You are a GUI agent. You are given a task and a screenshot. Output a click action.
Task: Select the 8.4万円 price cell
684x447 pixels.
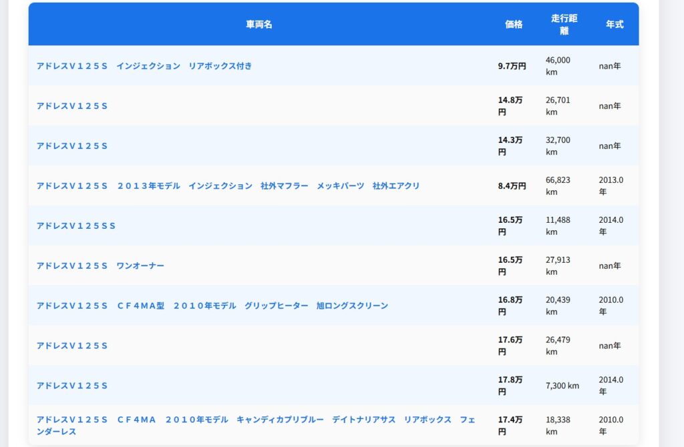[x=512, y=185]
